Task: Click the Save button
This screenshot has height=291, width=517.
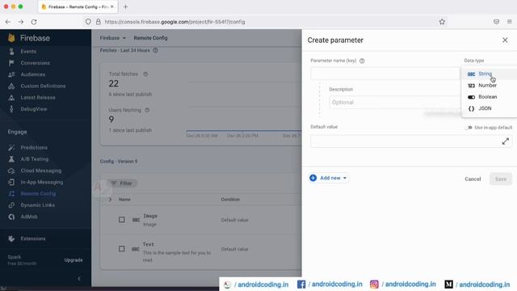Action: click(x=501, y=179)
